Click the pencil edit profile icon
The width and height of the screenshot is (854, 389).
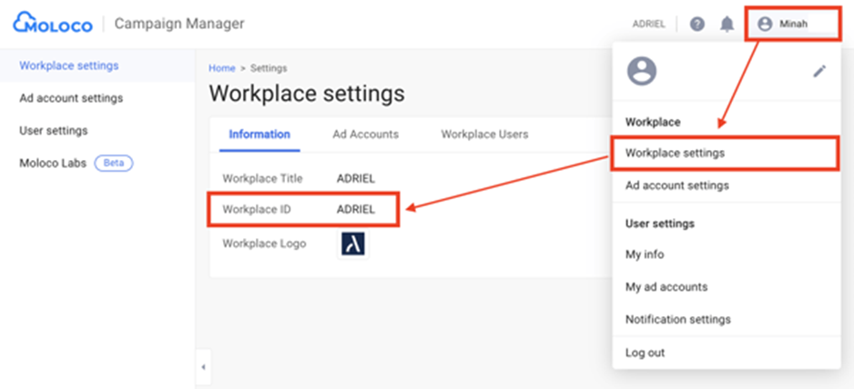pyautogui.click(x=819, y=71)
